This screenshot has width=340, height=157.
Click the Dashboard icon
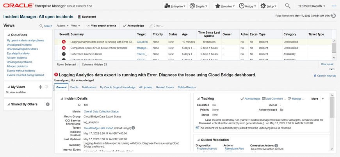click(79, 17)
